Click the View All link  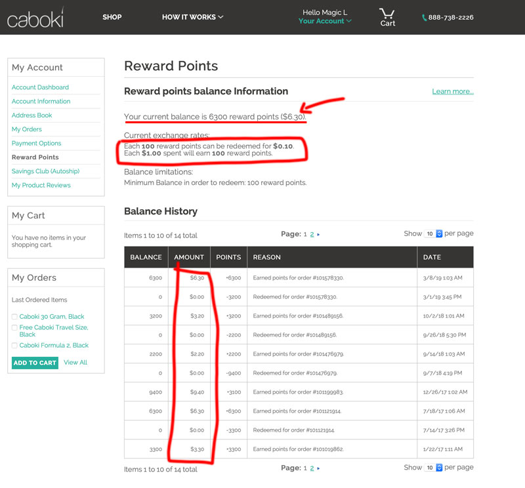click(75, 363)
